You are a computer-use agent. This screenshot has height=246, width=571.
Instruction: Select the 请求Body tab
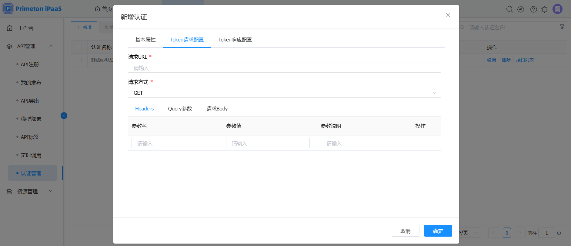217,109
